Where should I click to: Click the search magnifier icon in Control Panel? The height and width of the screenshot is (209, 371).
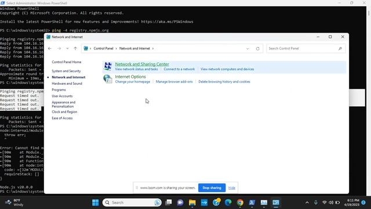click(340, 48)
